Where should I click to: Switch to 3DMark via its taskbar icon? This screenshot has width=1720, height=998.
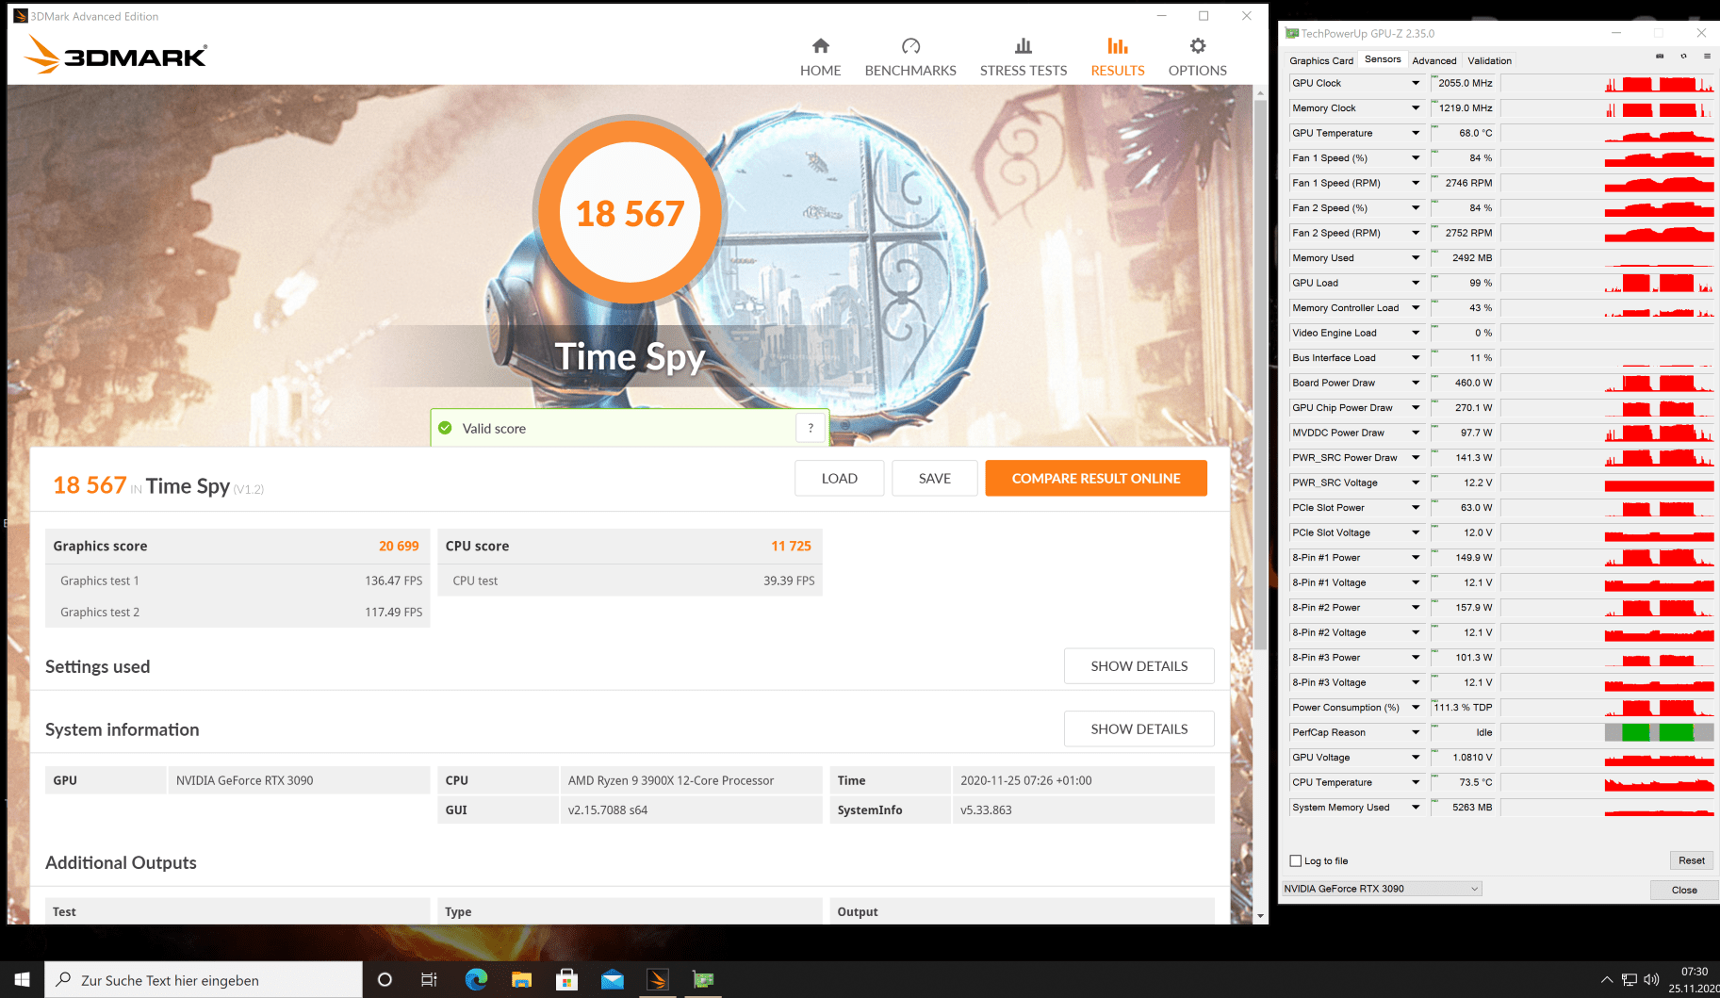(658, 980)
